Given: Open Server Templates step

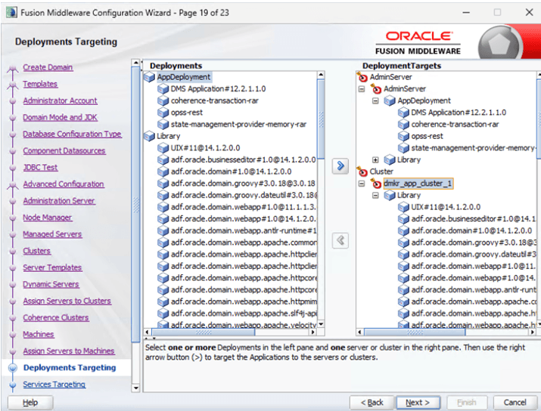Looking at the screenshot, I should 52,267.
